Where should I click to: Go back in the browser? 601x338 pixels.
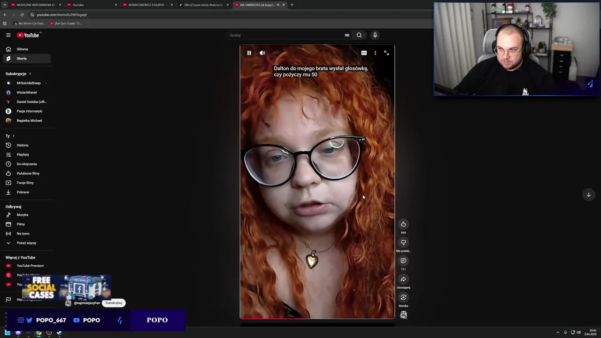5,15
